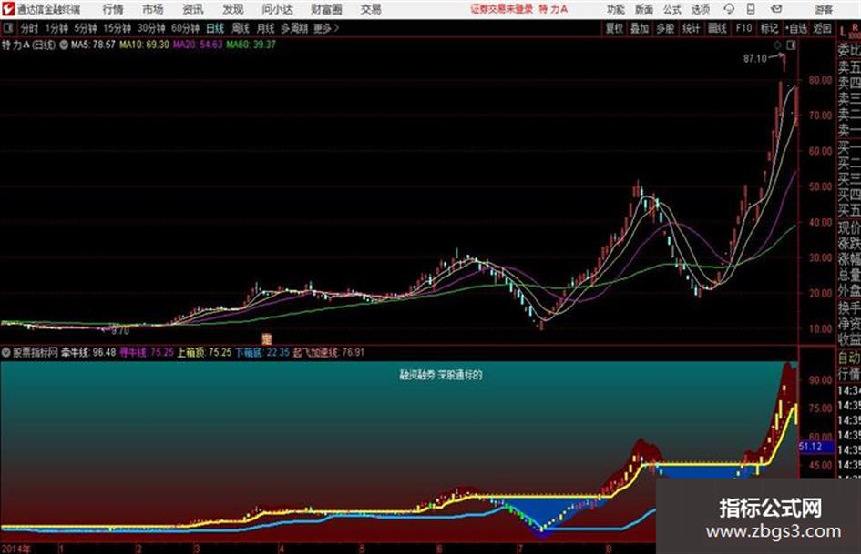The image size is (861, 554).
Task: Click the MA10: 69.30 indicator value
Action: click(145, 45)
